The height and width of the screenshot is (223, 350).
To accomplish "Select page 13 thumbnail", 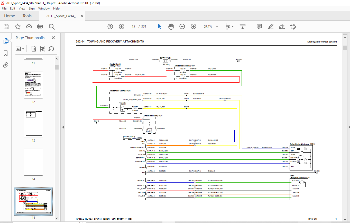I will point(33,124).
